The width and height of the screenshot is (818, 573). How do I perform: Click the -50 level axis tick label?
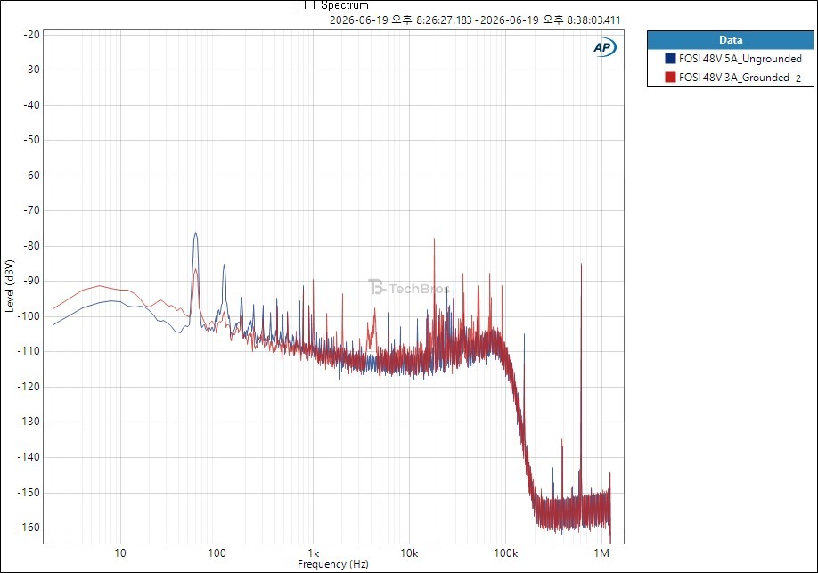[32, 140]
